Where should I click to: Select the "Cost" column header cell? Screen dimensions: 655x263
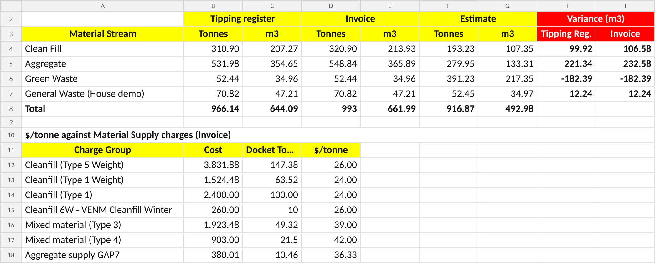[x=213, y=150]
